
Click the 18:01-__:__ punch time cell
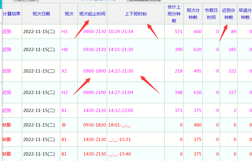[x=120, y=125]
